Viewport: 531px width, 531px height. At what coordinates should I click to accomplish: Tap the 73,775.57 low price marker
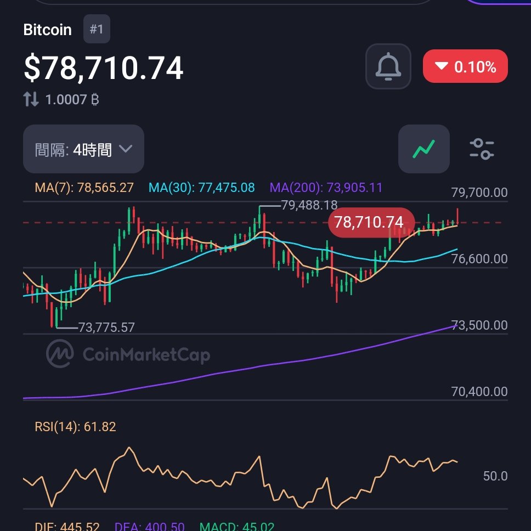106,327
